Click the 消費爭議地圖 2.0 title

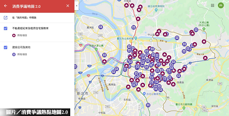tap(27, 6)
